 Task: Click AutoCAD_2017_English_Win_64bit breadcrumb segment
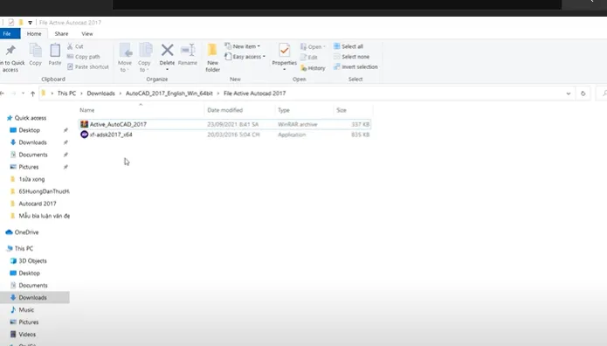pos(169,93)
